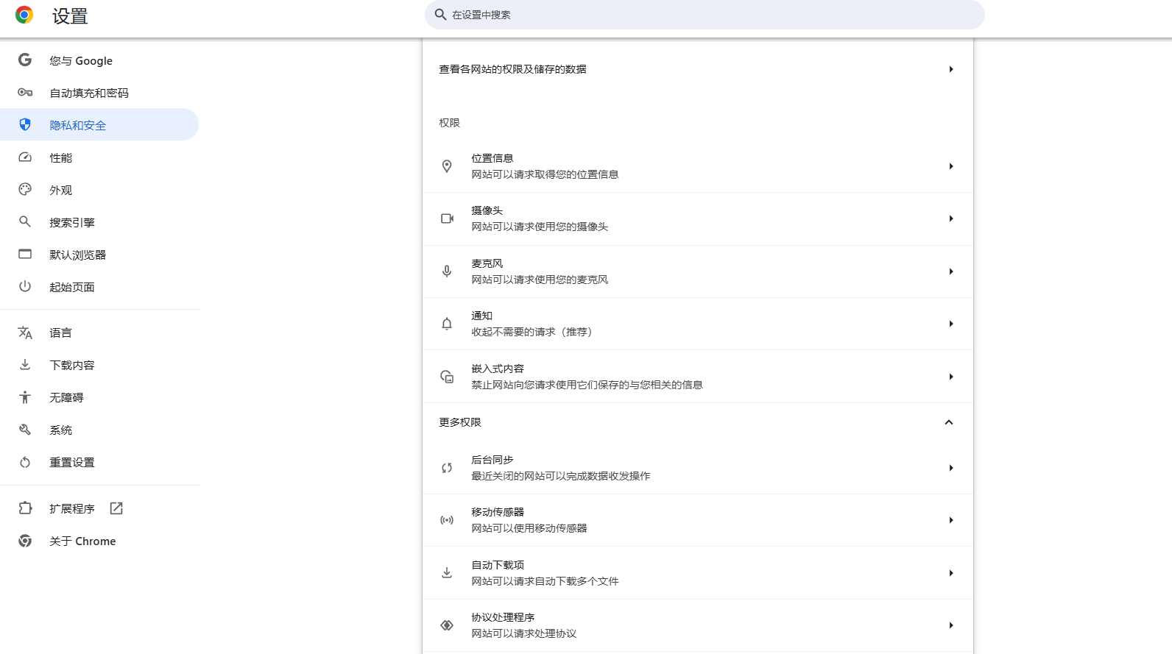Viewport: 1172px width, 654px height.
Task: Click the microphone icon in permissions
Action: point(447,271)
